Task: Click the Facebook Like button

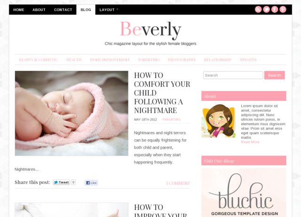Action: point(91,183)
